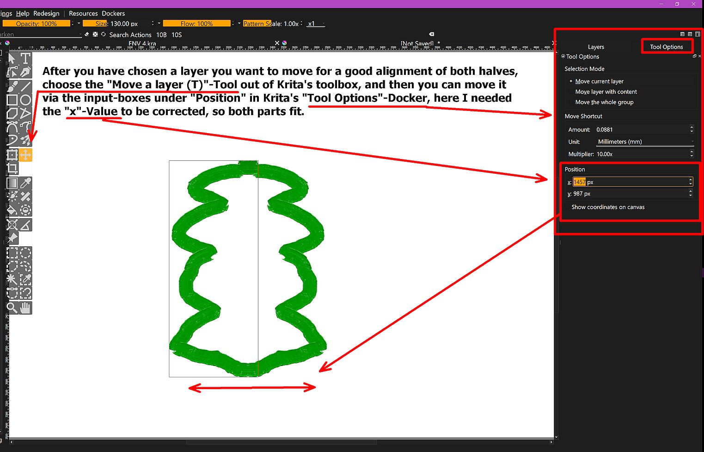Screen dimensions: 704x452
Task: Activate the Color Sampler eyedropper tool
Action: (x=25, y=183)
